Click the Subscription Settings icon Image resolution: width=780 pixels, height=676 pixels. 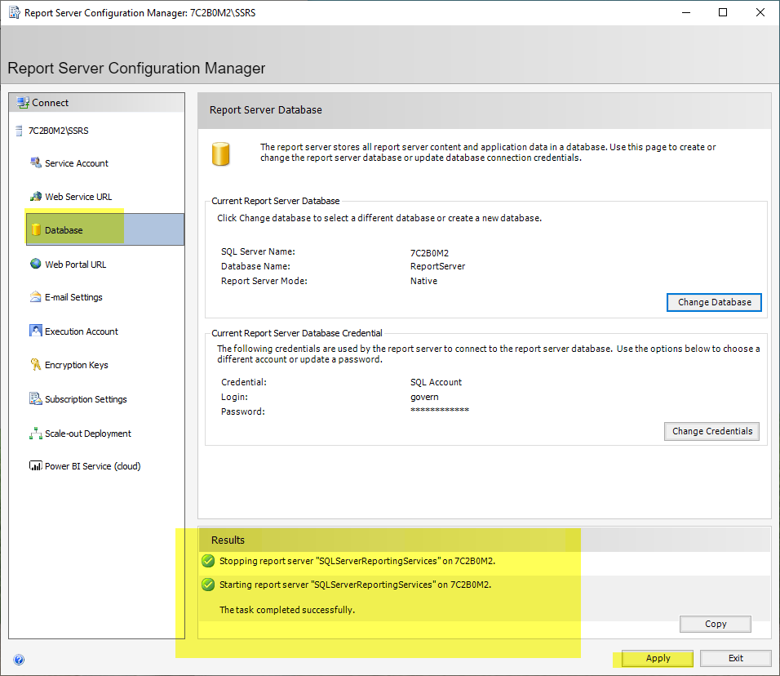click(36, 399)
